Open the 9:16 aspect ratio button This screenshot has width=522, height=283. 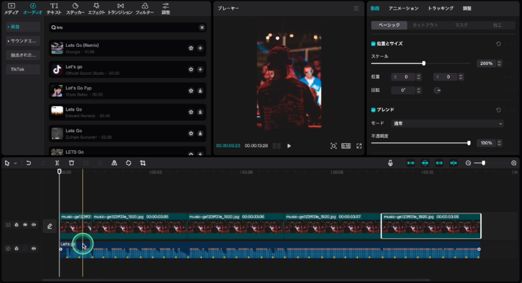click(346, 146)
